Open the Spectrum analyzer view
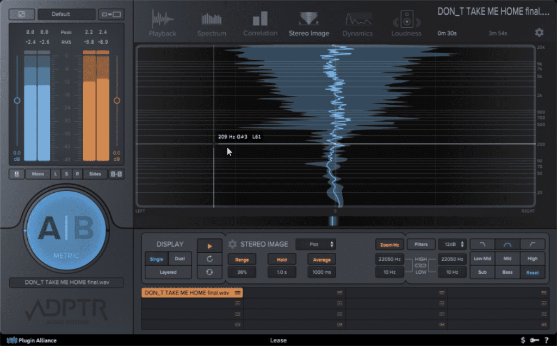The height and width of the screenshot is (346, 557). coord(212,23)
